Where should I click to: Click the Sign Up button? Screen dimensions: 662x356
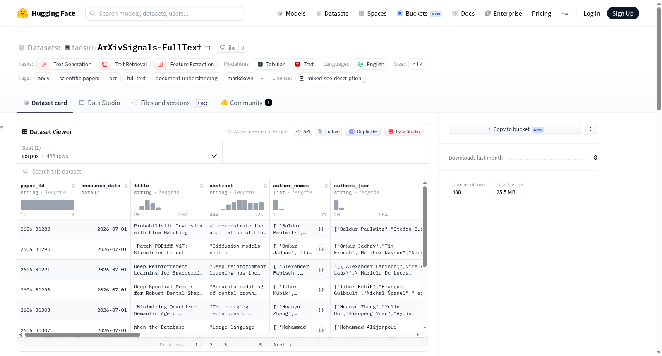pos(623,13)
